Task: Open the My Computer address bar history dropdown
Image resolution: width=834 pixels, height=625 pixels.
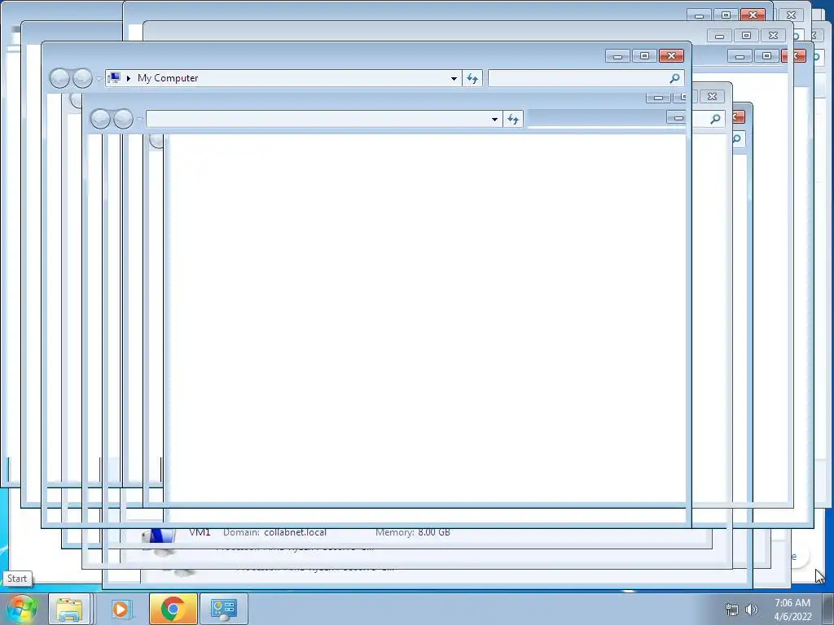Action: (x=454, y=78)
